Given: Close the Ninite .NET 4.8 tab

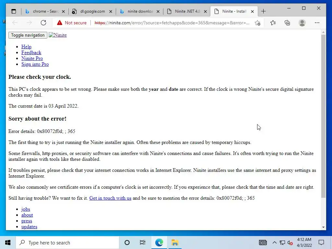Looking at the screenshot, I should [x=205, y=11].
